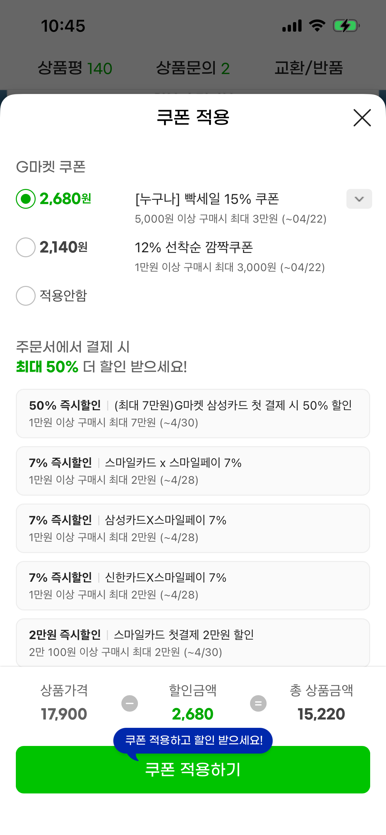
Task: Expand the 빡세일 15% coupon dropdown chevron
Action: (x=359, y=199)
